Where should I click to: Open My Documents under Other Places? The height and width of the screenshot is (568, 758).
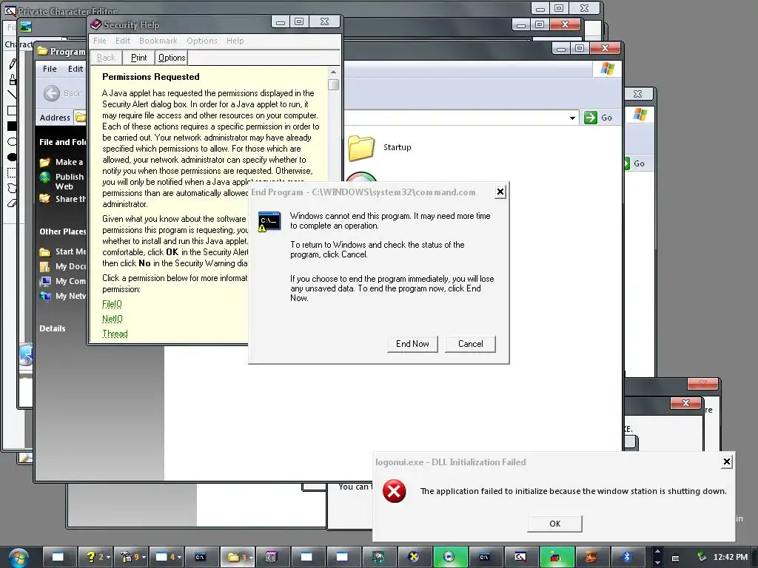(x=64, y=266)
